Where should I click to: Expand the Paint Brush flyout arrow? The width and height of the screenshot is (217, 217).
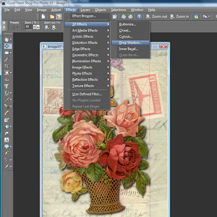click(x=11, y=100)
